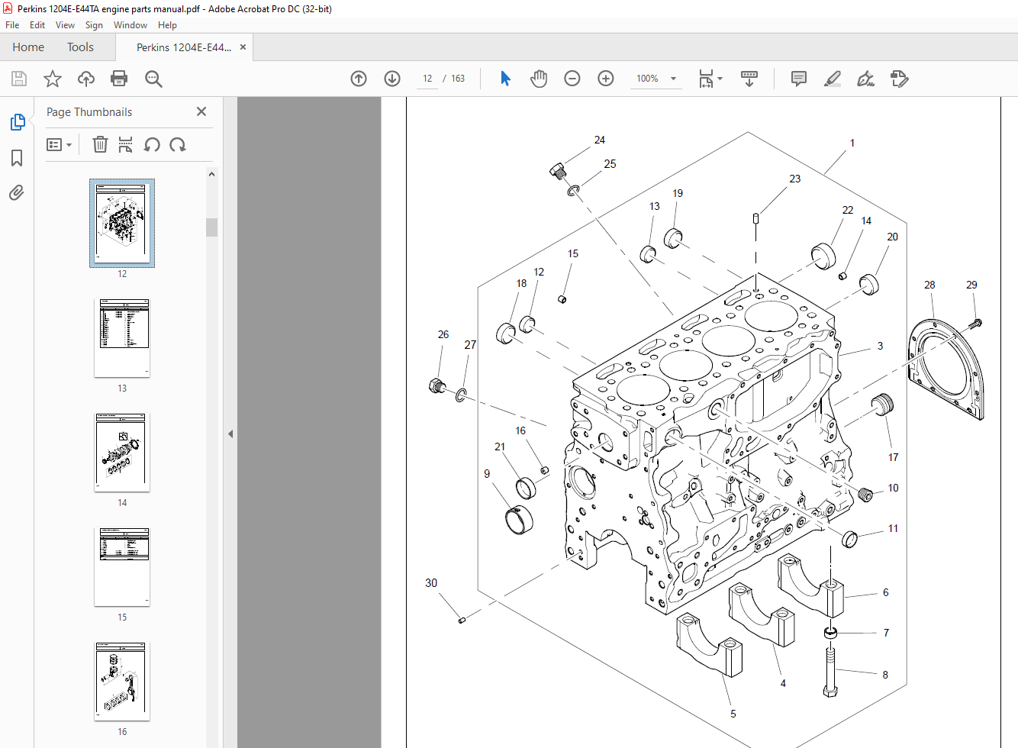Select the highlight text pen tool
Image resolution: width=1018 pixels, height=748 pixels.
tap(833, 79)
